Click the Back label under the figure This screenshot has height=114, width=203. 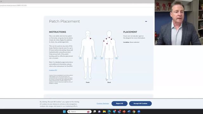click(109, 82)
